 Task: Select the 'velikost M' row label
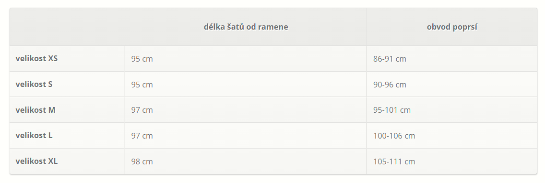(36, 110)
